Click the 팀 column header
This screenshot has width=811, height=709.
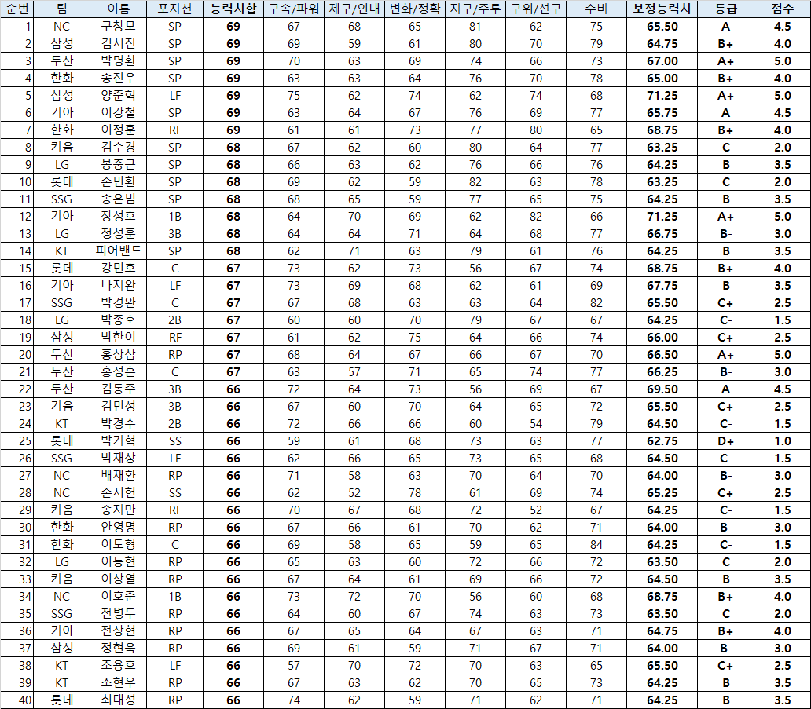[x=61, y=9]
